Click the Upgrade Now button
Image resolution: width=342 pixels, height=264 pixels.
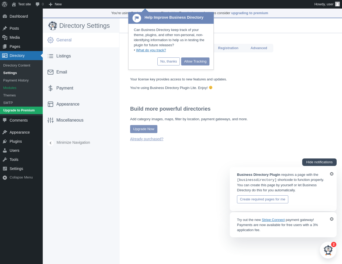144,129
